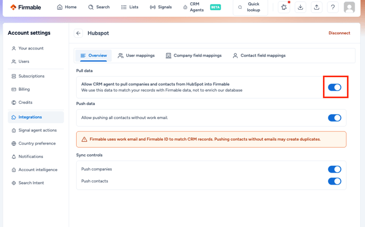Click the Company field mappings building icon
The image size is (365, 227).
pos(168,55)
